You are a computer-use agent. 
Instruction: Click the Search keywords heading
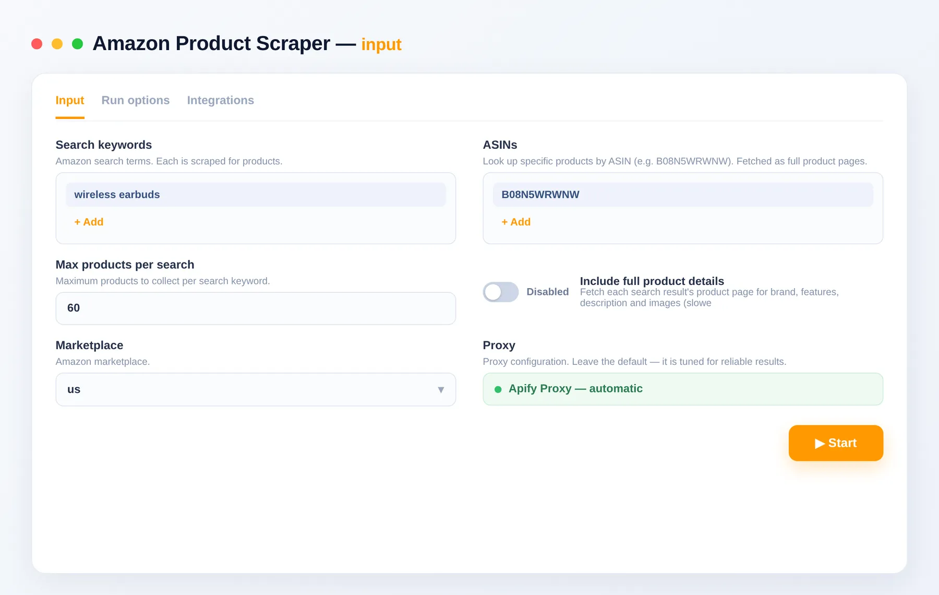pos(104,145)
